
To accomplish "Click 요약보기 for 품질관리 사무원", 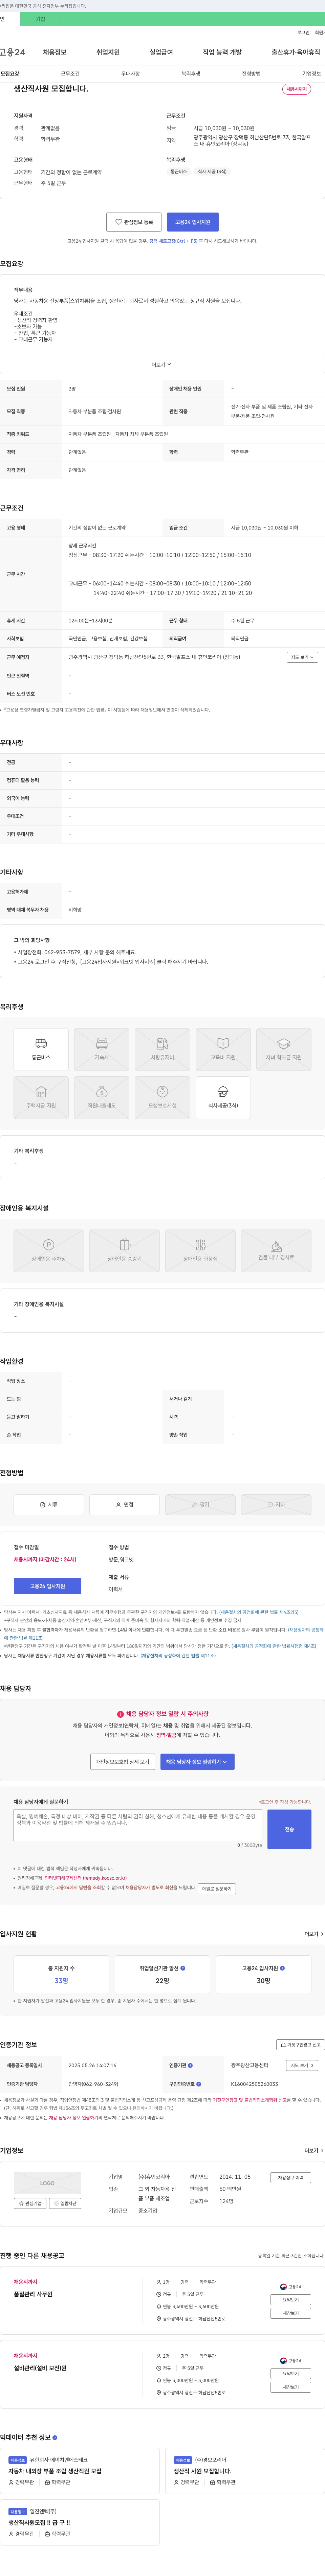I will coord(291,2300).
